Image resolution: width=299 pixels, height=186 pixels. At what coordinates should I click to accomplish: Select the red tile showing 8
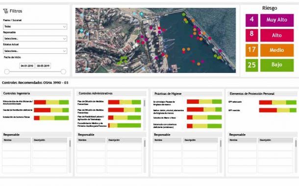[x=252, y=35]
